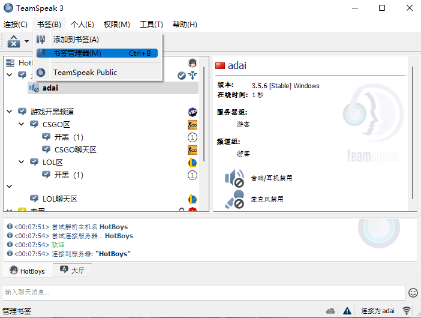Image resolution: width=421 pixels, height=318 pixels.
Task: Open the 帮助(H) menu
Action: [185, 25]
